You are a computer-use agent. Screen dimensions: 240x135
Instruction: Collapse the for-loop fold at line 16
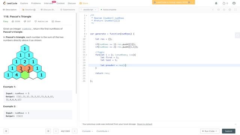pos(87,55)
